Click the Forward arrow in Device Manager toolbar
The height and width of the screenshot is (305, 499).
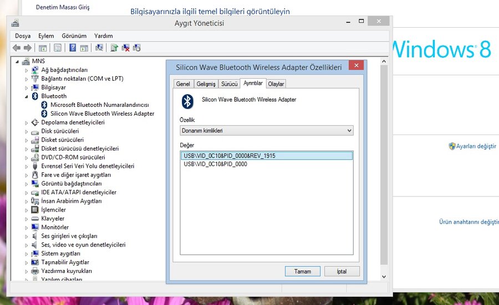(x=28, y=48)
